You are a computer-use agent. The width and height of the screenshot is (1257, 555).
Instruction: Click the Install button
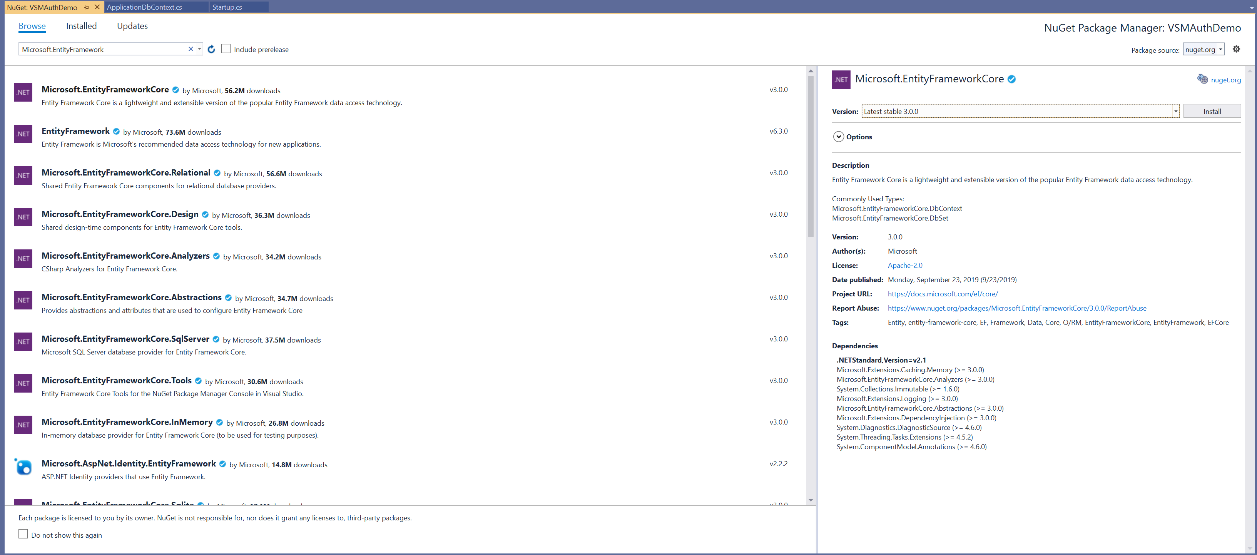[x=1212, y=111]
